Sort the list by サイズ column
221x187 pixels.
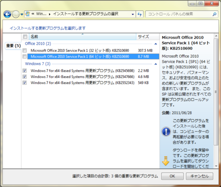click(x=148, y=37)
